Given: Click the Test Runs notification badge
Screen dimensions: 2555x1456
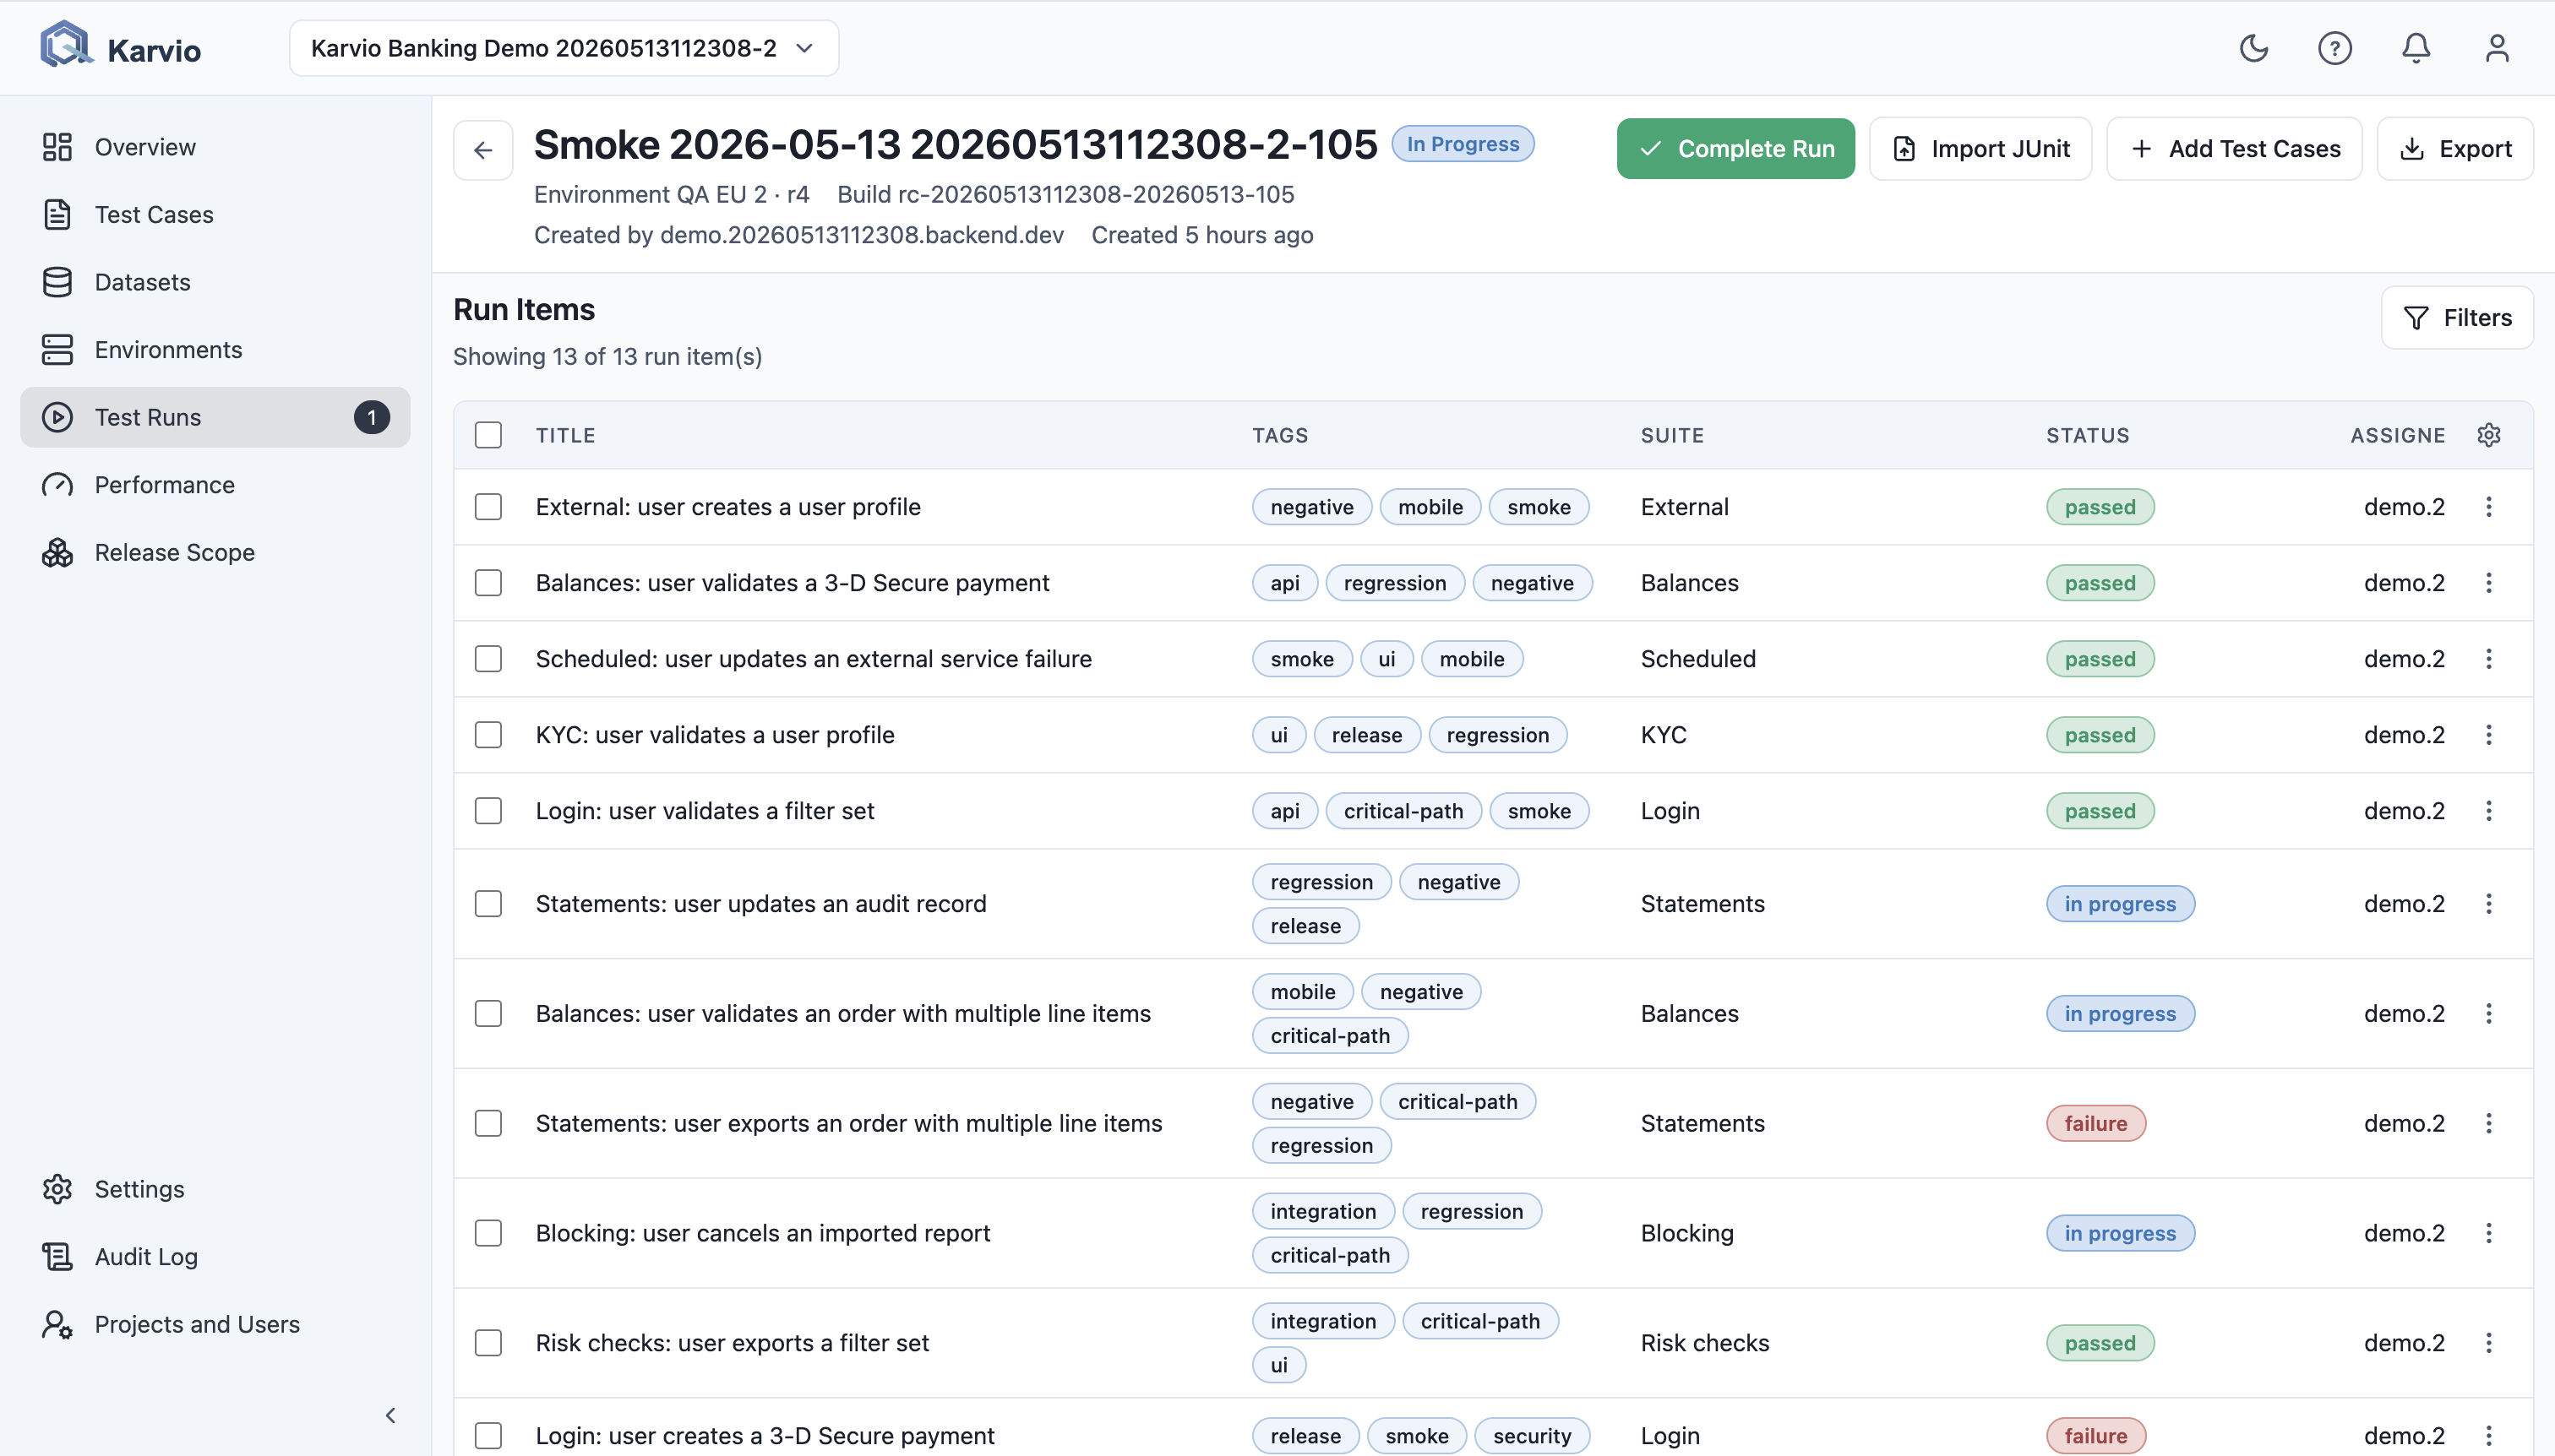Looking at the screenshot, I should tap(372, 417).
